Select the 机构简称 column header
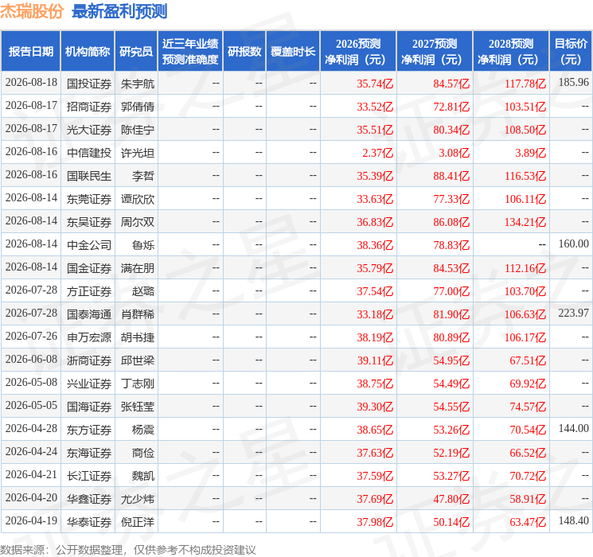The image size is (593, 557). [88, 52]
